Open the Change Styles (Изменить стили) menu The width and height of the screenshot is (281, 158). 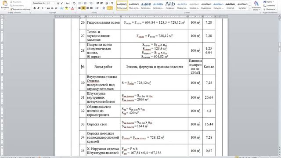pos(256,5)
